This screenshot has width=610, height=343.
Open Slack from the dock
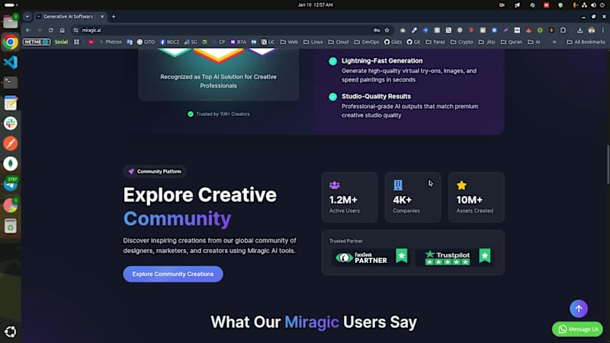coord(11,123)
